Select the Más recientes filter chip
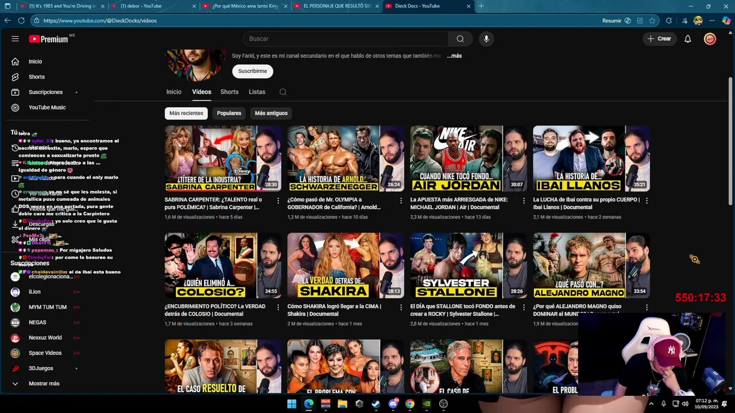The height and width of the screenshot is (413, 735). pyautogui.click(x=186, y=113)
